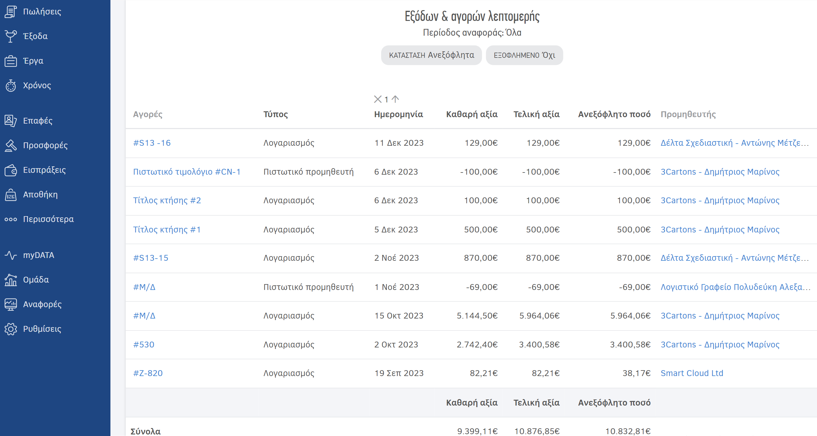Select the 10.876,85€ total final value

[x=537, y=431]
